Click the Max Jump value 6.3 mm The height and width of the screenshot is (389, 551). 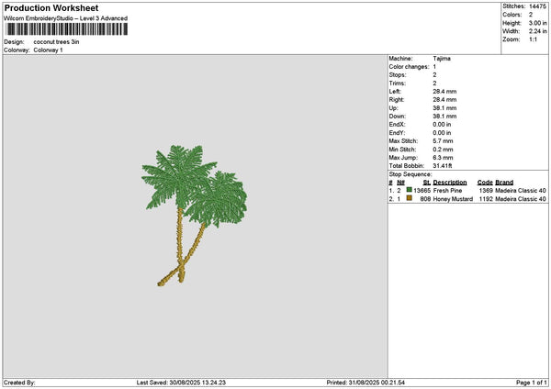coord(443,158)
